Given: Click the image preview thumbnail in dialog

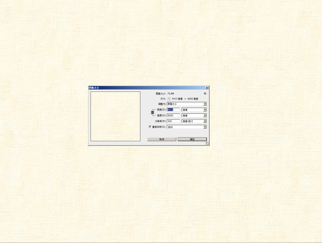Looking at the screenshot, I should [116, 116].
